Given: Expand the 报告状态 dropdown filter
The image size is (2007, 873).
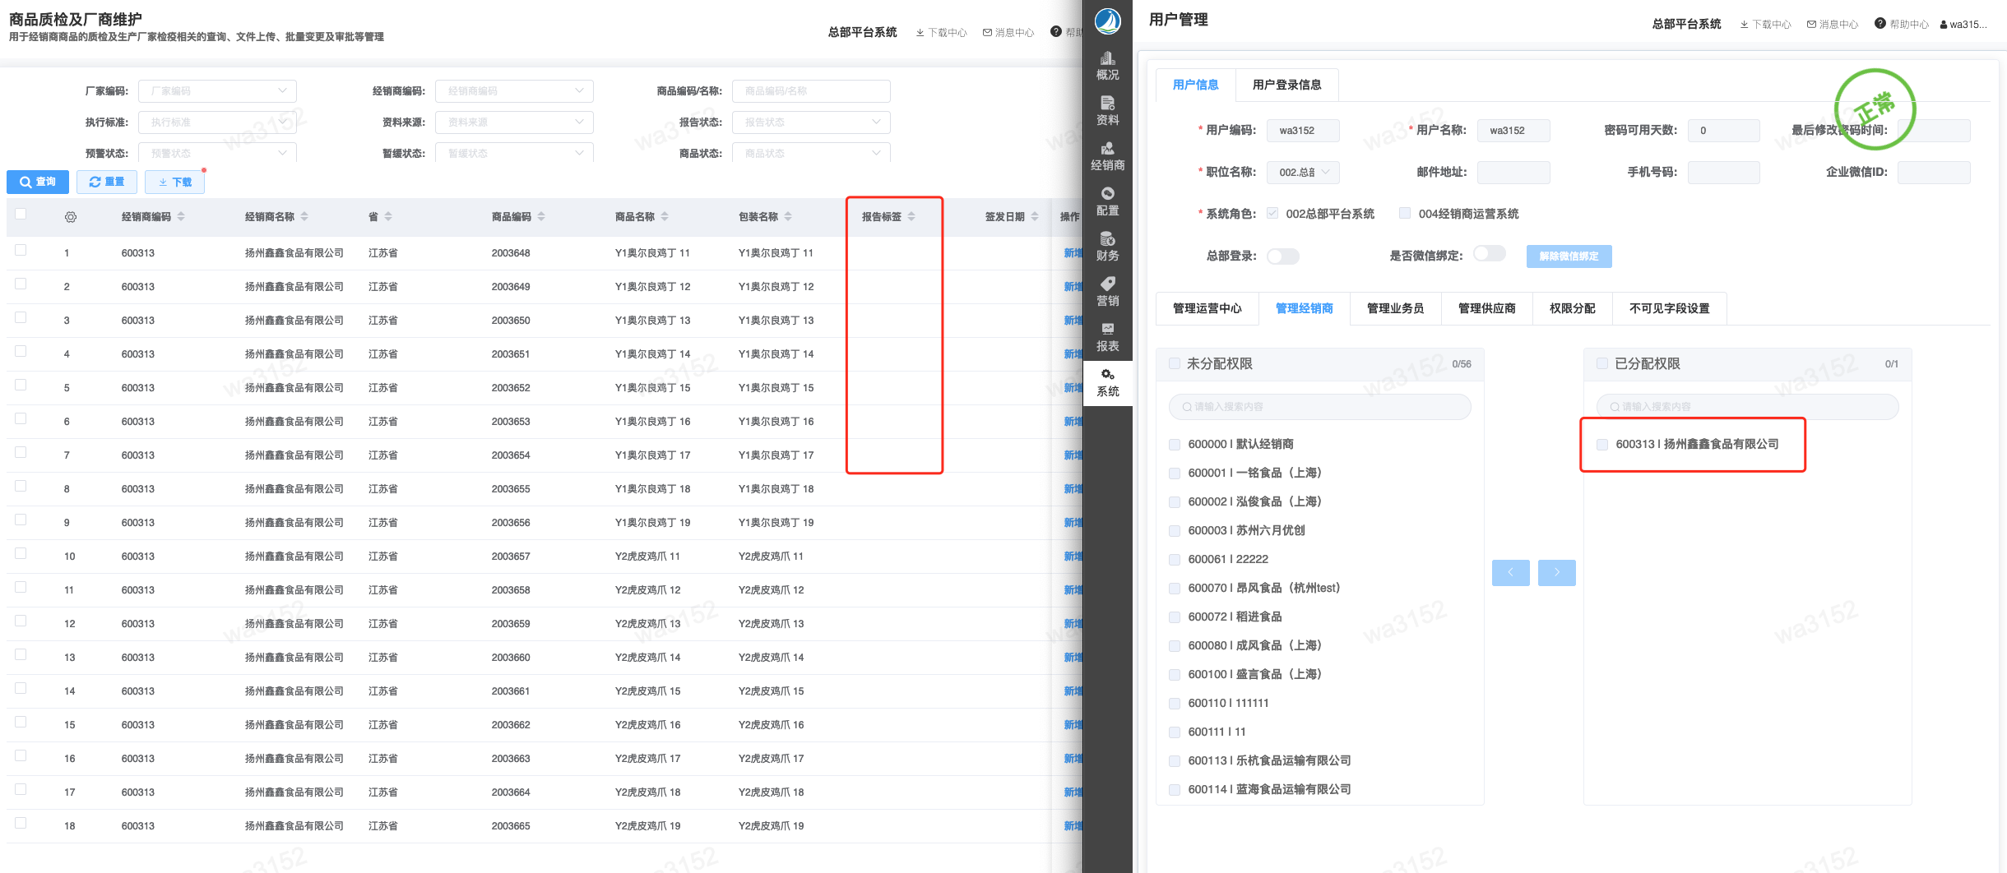Looking at the screenshot, I should pyautogui.click(x=811, y=122).
